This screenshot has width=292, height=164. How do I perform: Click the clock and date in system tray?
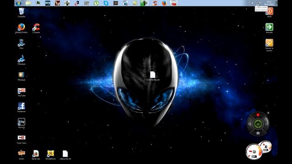point(269,3)
